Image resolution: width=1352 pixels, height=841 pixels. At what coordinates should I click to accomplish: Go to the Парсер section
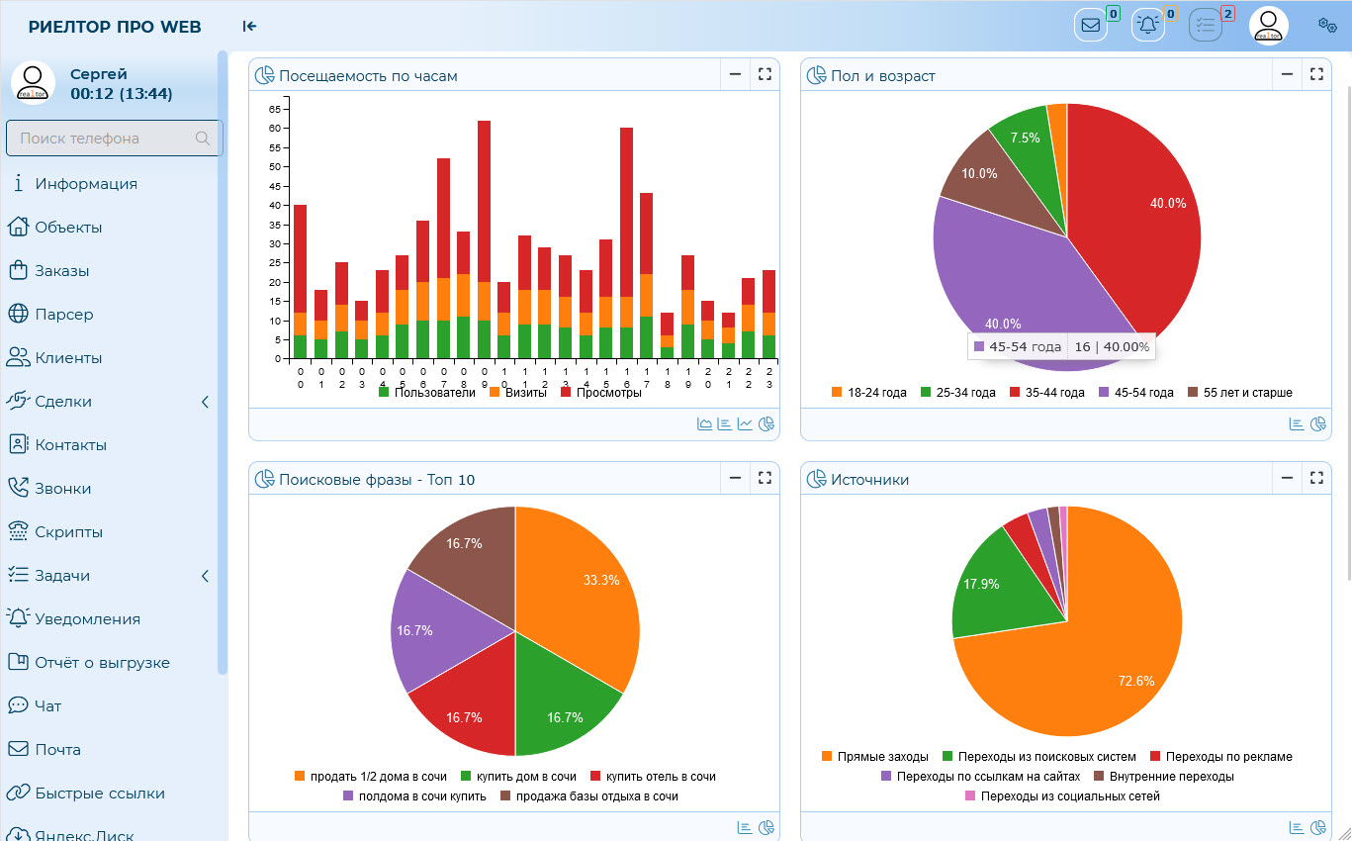click(x=64, y=315)
